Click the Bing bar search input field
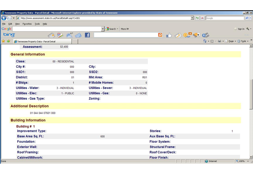 [x=126, y=35]
